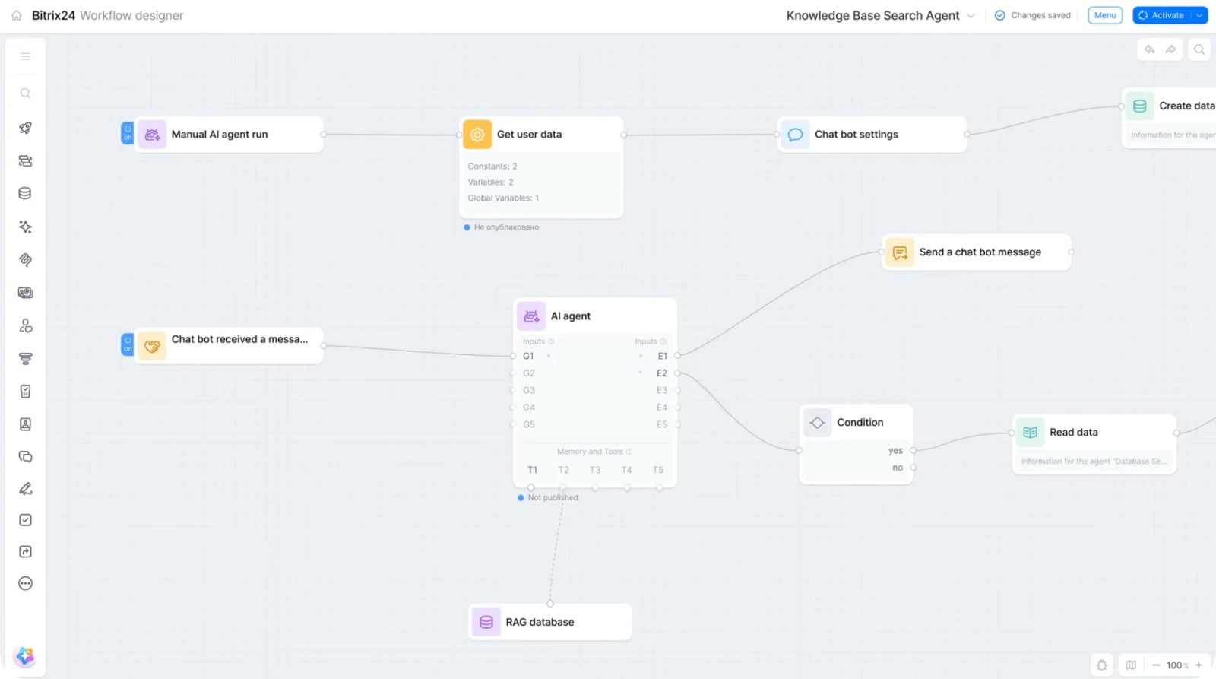Viewport: 1216px width, 679px height.
Task: Open the more options ellipsis in sidebar
Action: coord(25,583)
